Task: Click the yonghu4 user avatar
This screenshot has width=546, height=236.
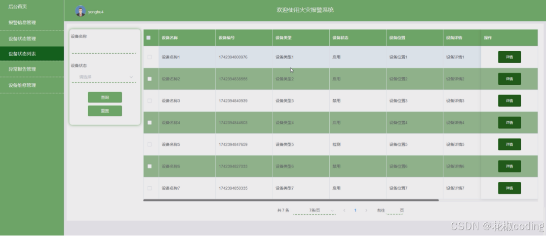Action: 80,11
